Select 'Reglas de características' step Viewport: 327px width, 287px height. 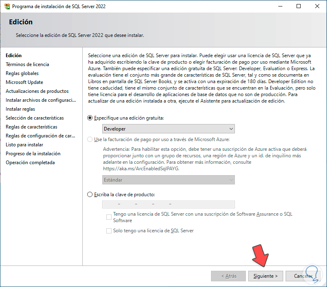tap(32, 127)
